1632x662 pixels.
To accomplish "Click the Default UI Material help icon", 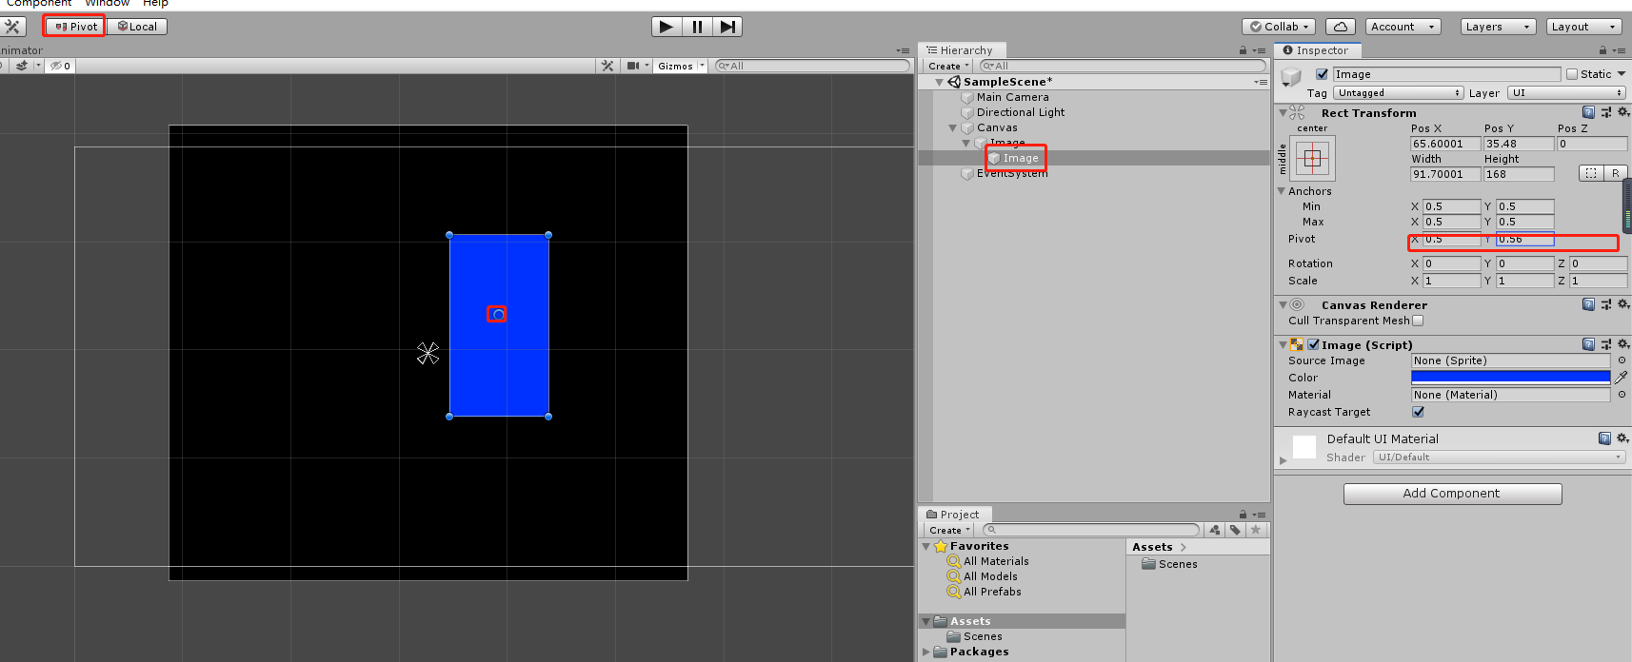I will coord(1604,438).
